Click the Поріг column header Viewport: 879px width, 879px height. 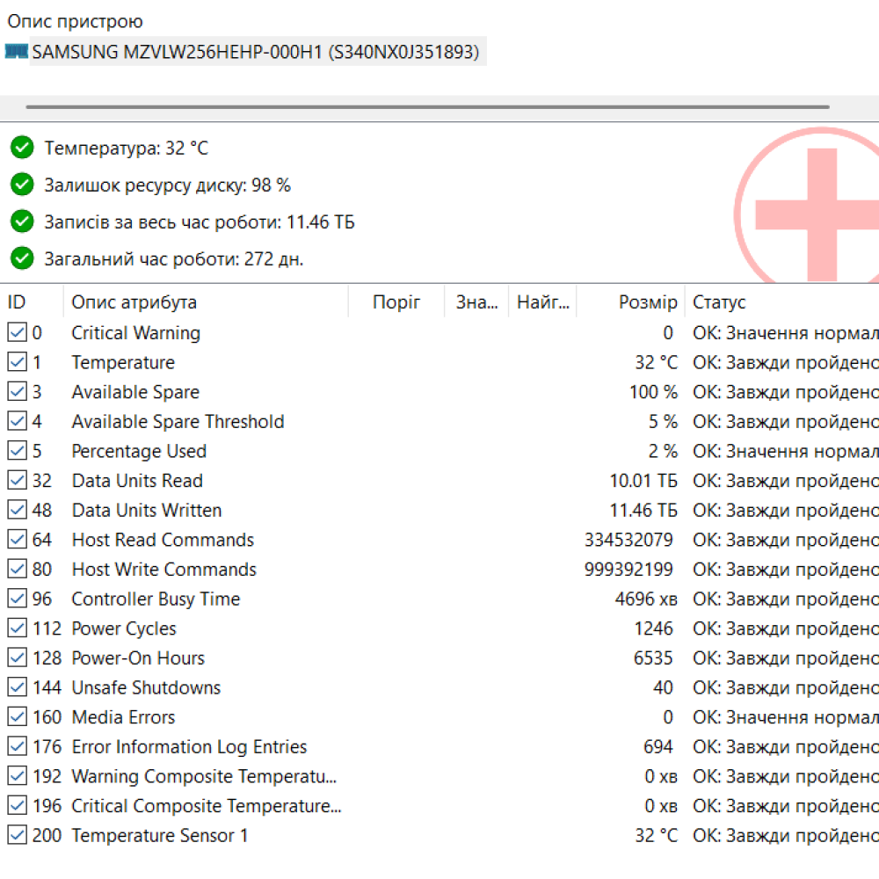coord(396,302)
